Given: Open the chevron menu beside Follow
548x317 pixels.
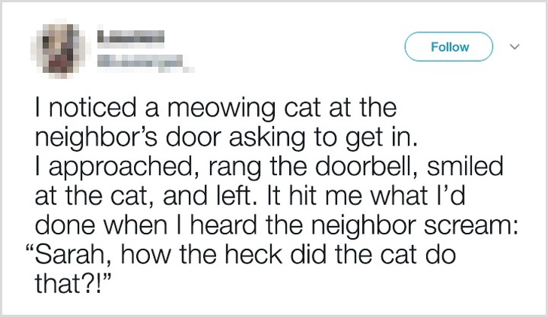Looking at the screenshot, I should click(514, 47).
